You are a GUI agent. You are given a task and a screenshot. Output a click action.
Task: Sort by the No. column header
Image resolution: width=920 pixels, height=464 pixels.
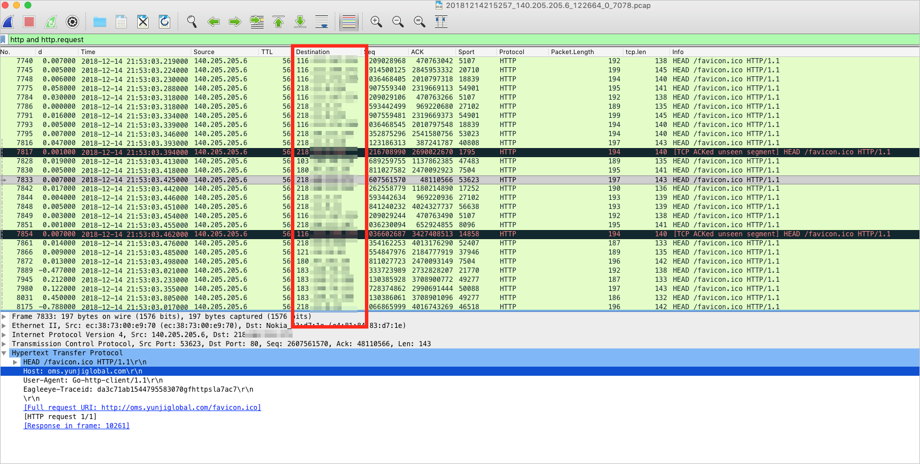(17, 52)
